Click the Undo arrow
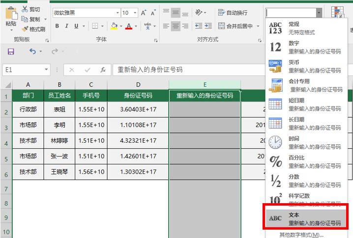 click(x=32, y=52)
